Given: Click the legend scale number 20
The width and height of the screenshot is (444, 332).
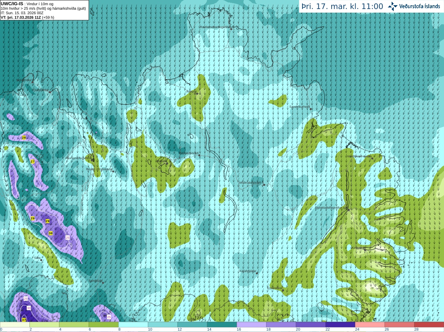Looking at the screenshot, I should pyautogui.click(x=298, y=330).
